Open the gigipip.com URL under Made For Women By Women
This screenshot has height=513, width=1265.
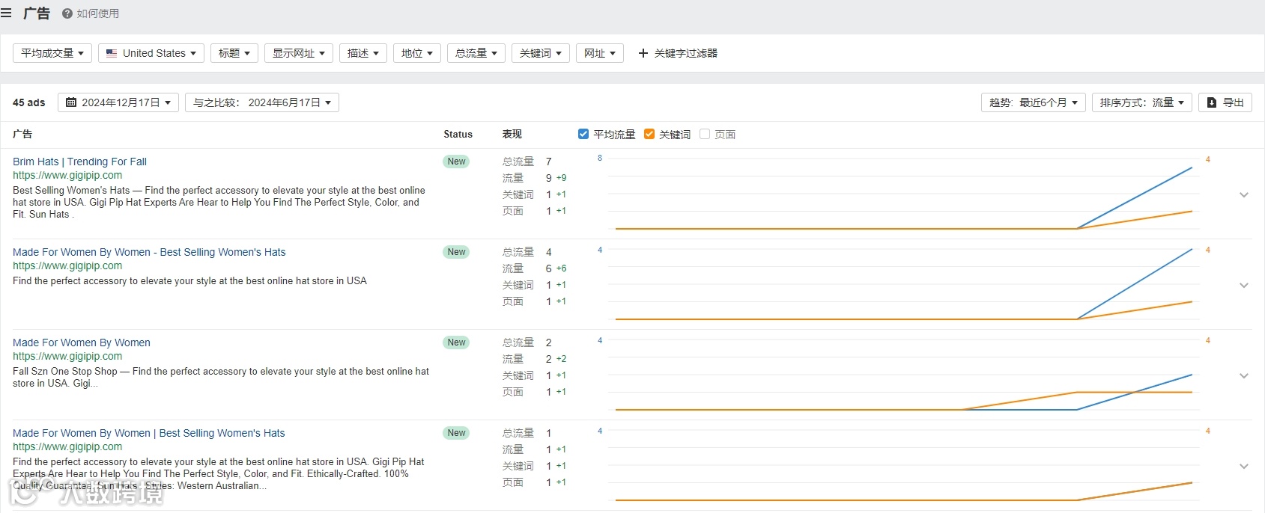click(x=67, y=356)
